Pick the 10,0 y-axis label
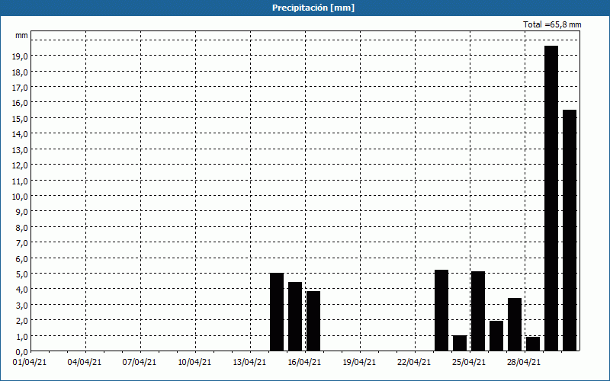Image resolution: width=610 pixels, height=381 pixels. (x=20, y=197)
